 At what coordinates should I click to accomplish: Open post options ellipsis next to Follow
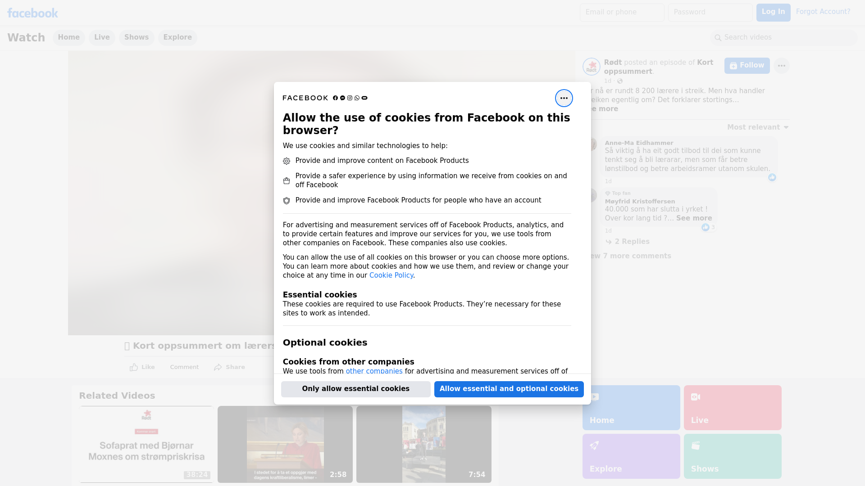pyautogui.click(x=782, y=66)
